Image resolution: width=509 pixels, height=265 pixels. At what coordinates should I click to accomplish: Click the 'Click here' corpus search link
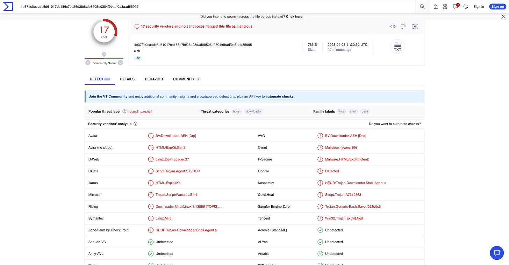point(294,16)
